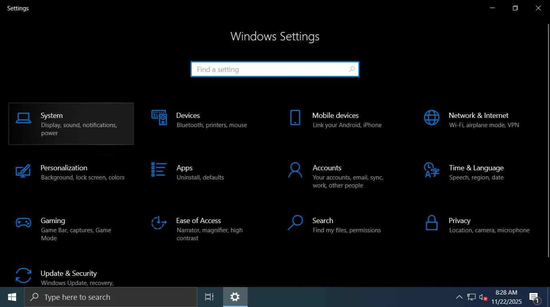Image resolution: width=550 pixels, height=307 pixels.
Task: Click the "Narrator, magnifier, high contrast" description
Action: [209, 234]
